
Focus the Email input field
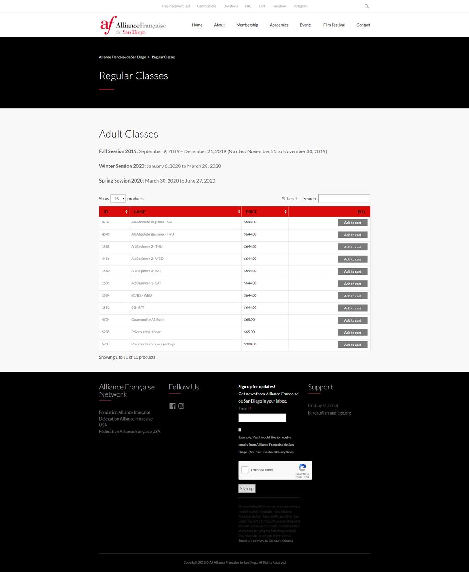tap(262, 418)
